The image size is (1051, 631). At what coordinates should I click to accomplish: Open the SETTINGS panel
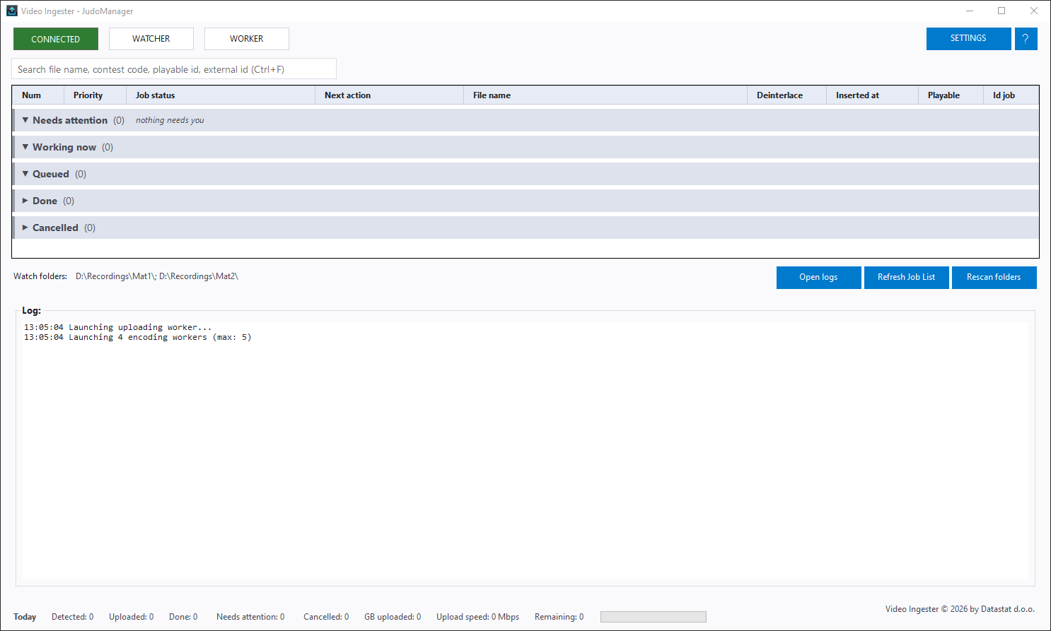pyautogui.click(x=969, y=39)
